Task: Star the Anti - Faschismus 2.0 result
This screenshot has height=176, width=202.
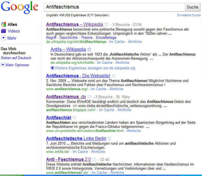Action: point(94,159)
